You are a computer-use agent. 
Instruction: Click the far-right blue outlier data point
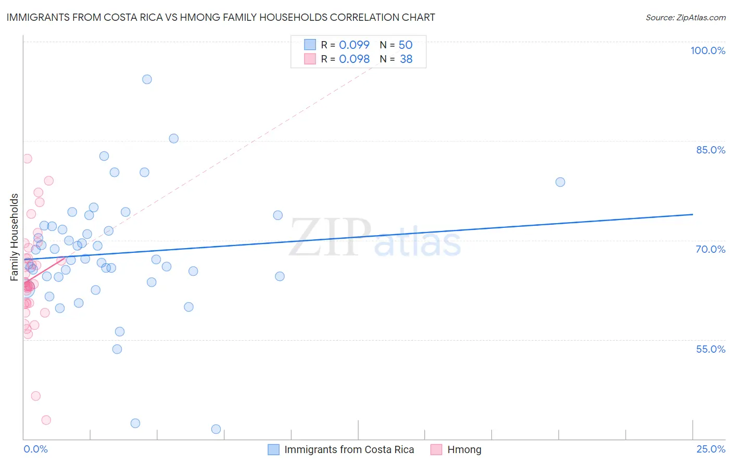(x=560, y=182)
